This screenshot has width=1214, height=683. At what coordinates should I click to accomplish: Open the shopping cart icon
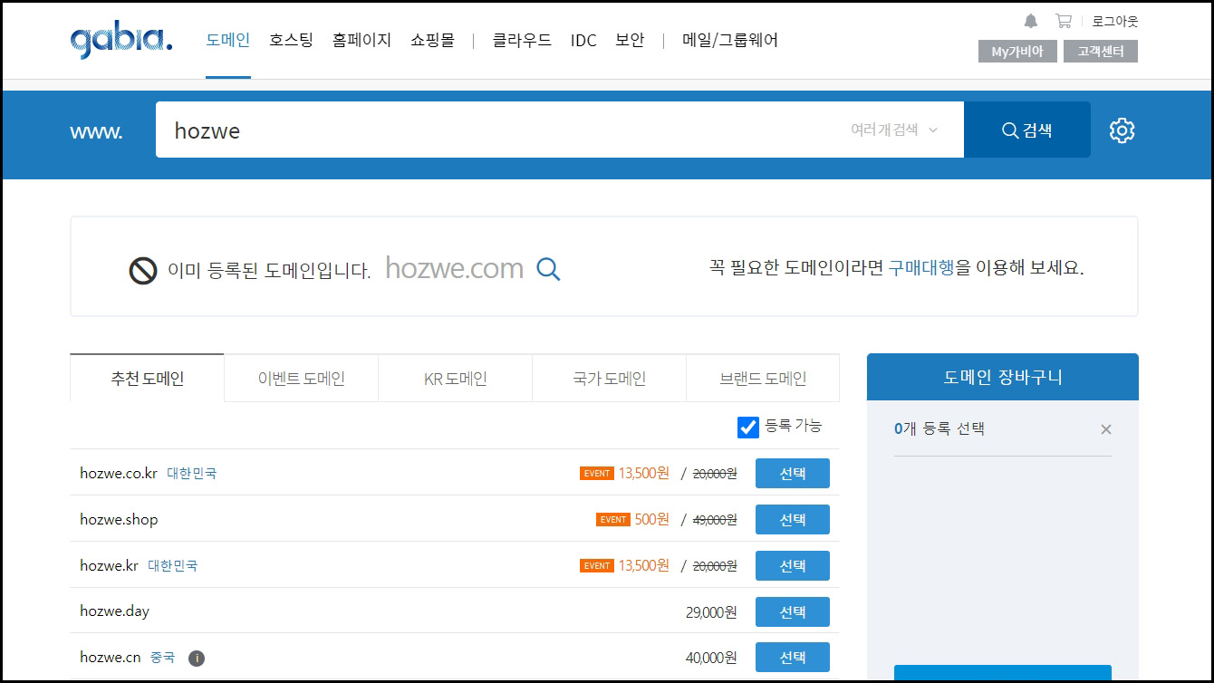(x=1064, y=21)
